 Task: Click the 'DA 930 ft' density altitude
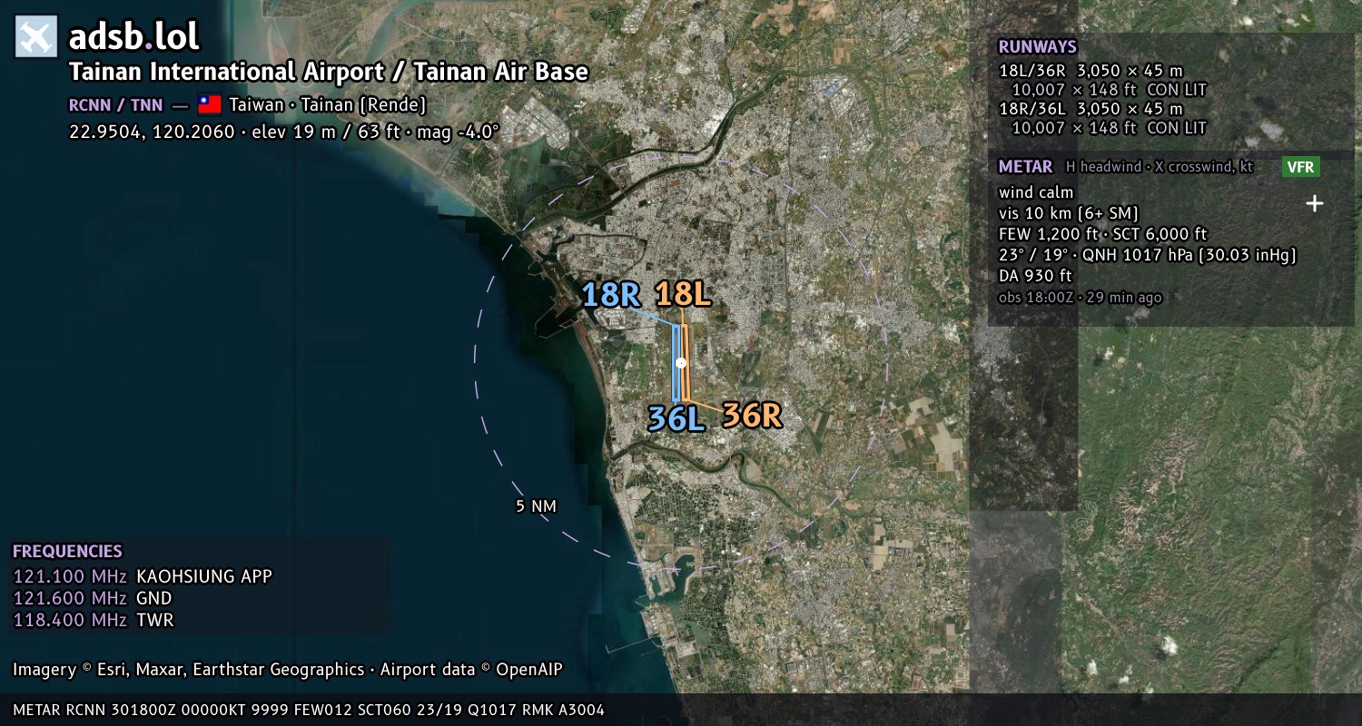pos(1035,276)
